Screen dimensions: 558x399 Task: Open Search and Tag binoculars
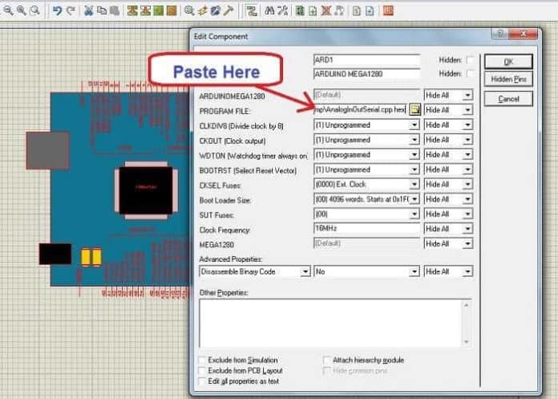(x=269, y=10)
